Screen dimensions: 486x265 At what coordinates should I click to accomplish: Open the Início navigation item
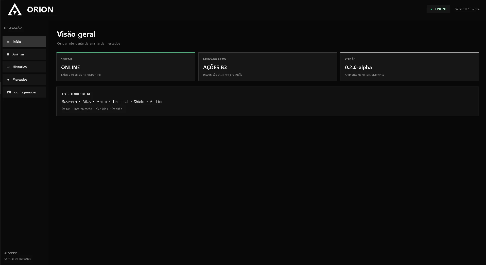(x=24, y=42)
